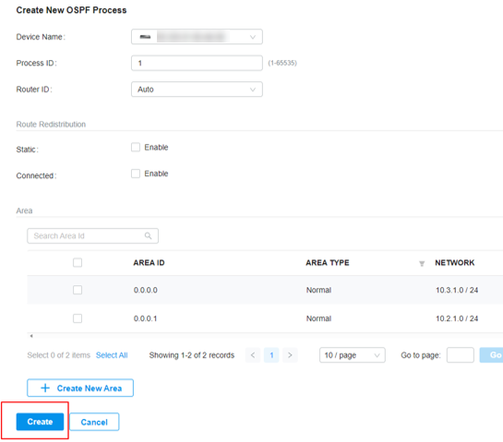Click the AREA ID column header
Viewport: 503px width, 442px height.
149,263
